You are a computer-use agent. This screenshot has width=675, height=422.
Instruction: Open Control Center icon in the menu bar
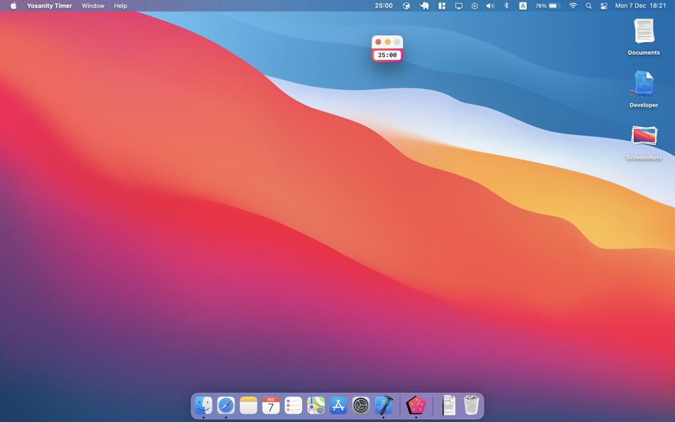[x=604, y=6]
